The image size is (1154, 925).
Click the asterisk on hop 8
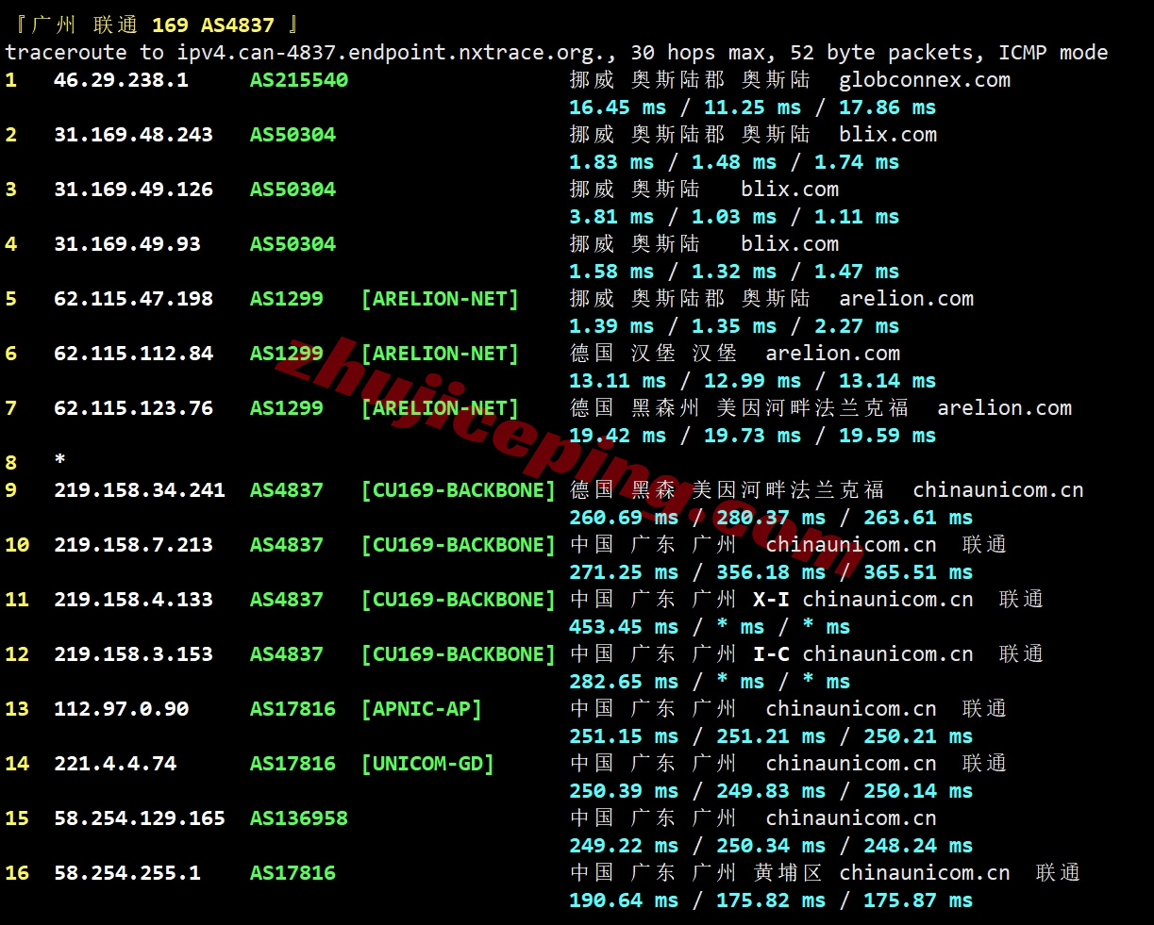coord(59,460)
